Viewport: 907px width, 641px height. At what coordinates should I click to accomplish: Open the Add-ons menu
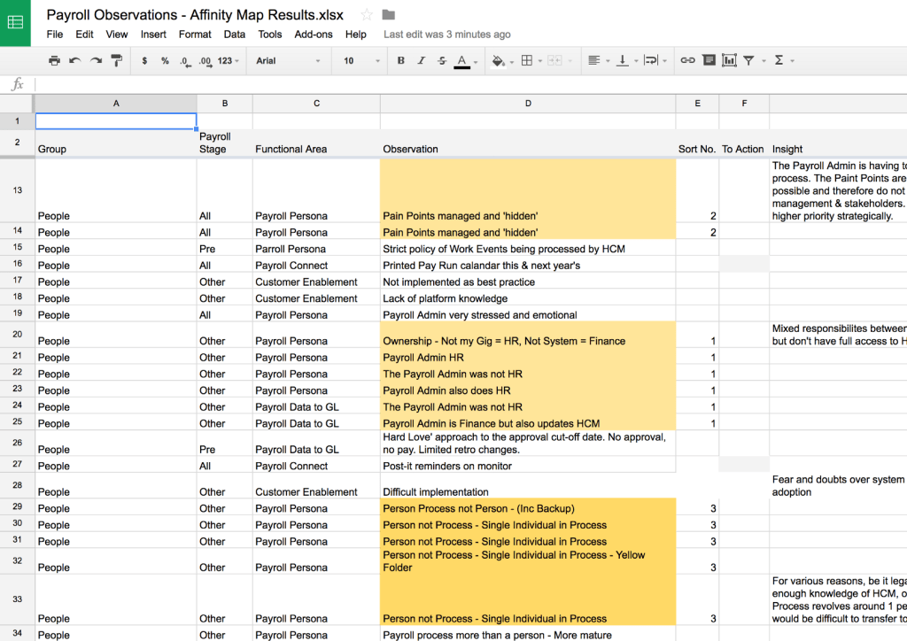tap(314, 35)
